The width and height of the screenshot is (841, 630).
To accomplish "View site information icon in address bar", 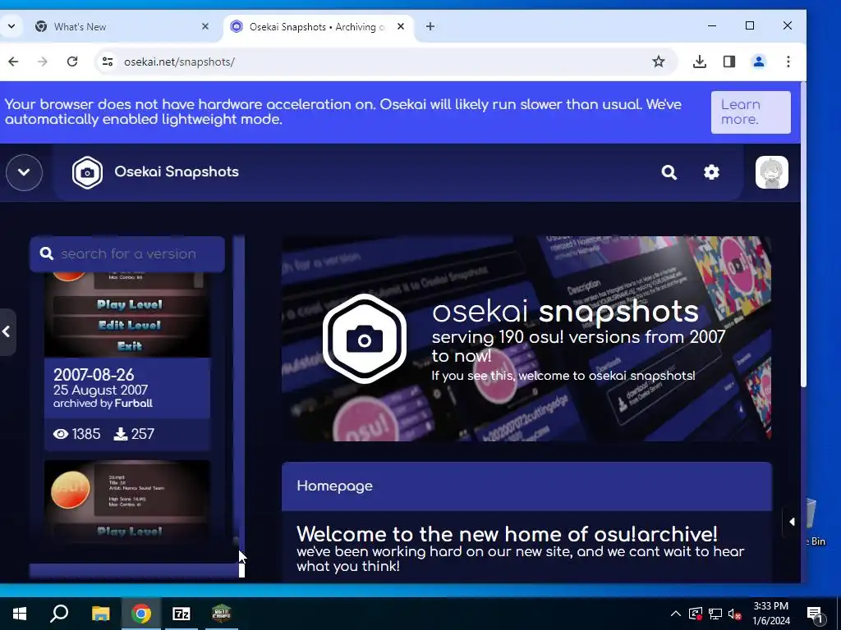I will [108, 62].
